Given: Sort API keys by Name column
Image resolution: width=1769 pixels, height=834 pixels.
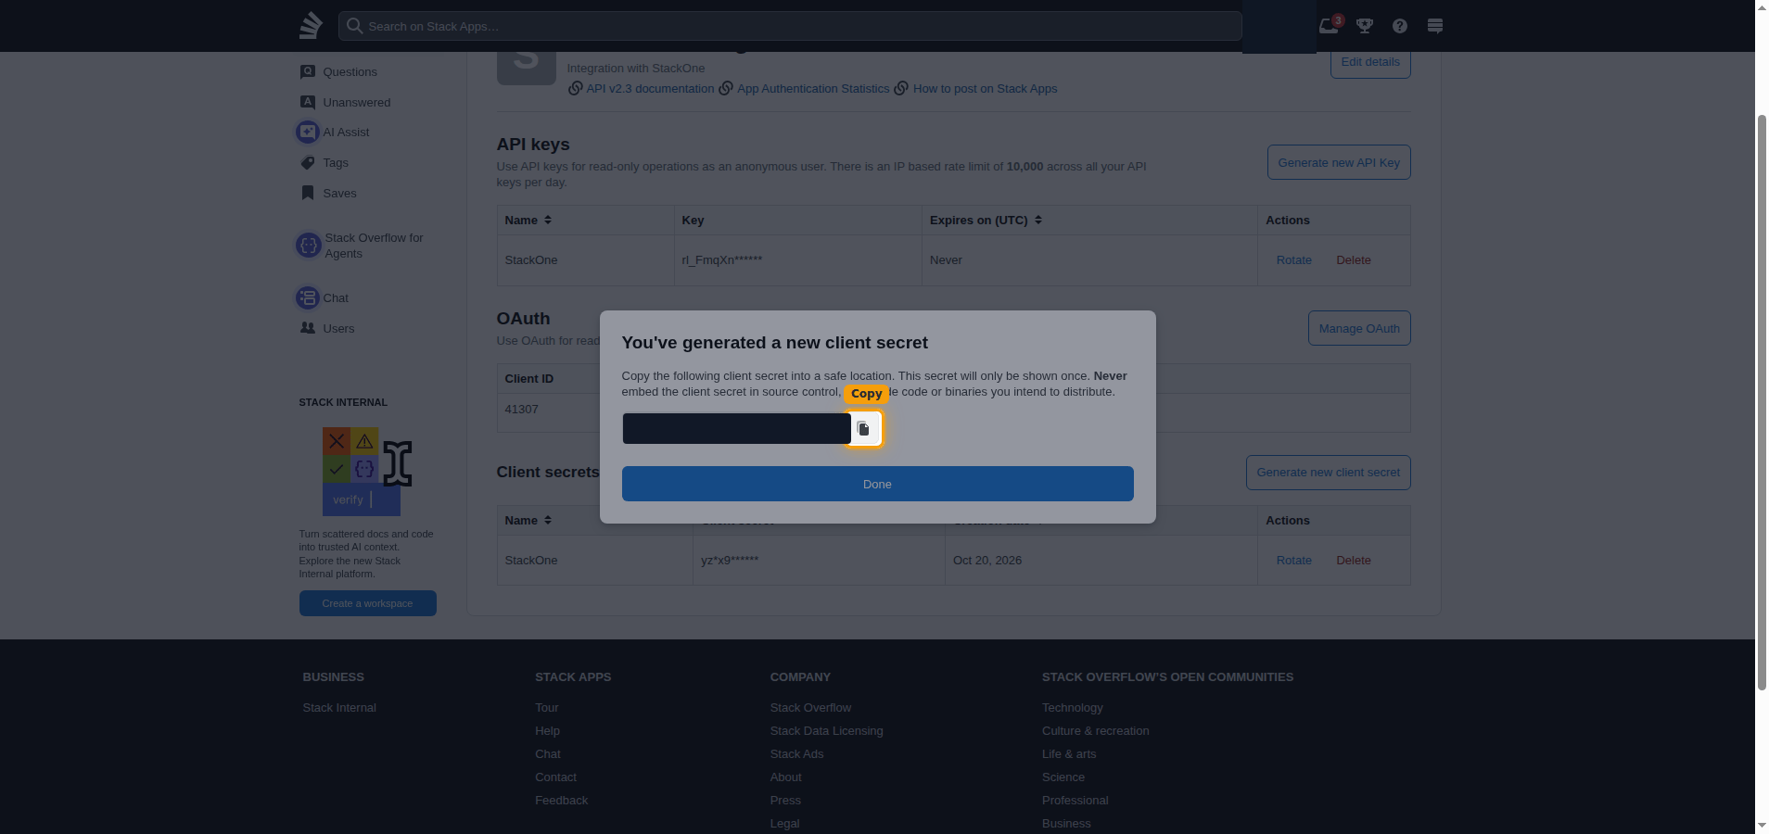Looking at the screenshot, I should coord(528,220).
